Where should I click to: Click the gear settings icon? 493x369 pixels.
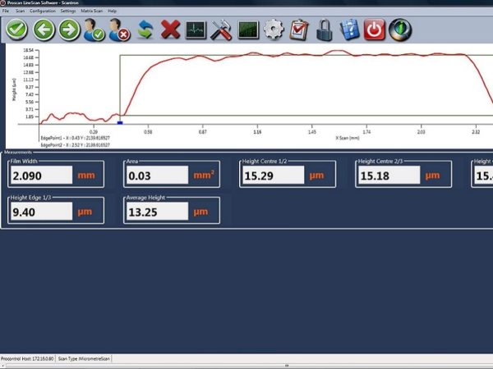coord(273,30)
